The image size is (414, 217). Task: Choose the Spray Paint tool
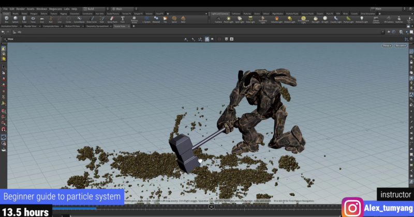click(112, 20)
